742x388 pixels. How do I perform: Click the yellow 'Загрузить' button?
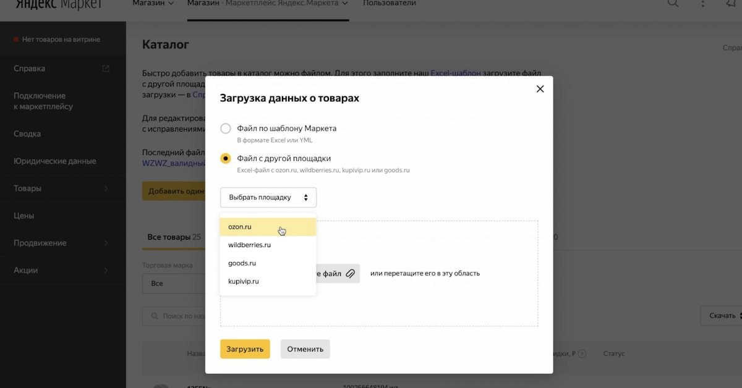(x=245, y=348)
